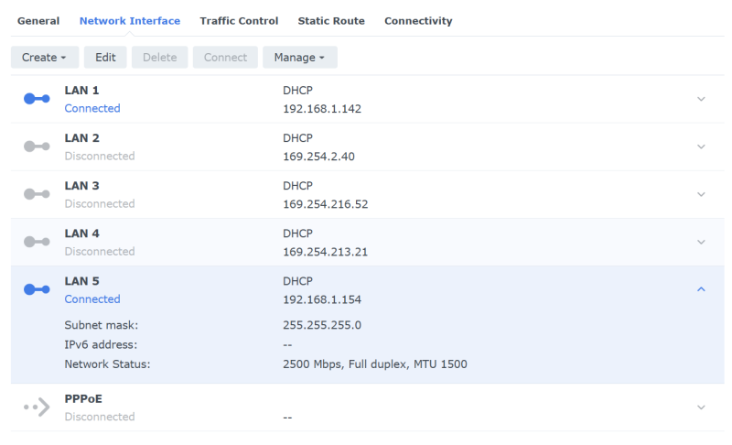Select the LAN 1 row title

(x=81, y=90)
